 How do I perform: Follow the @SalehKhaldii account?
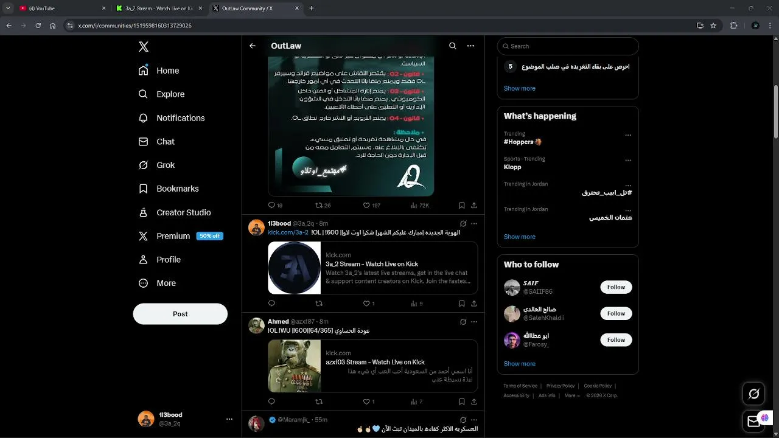[x=616, y=313]
